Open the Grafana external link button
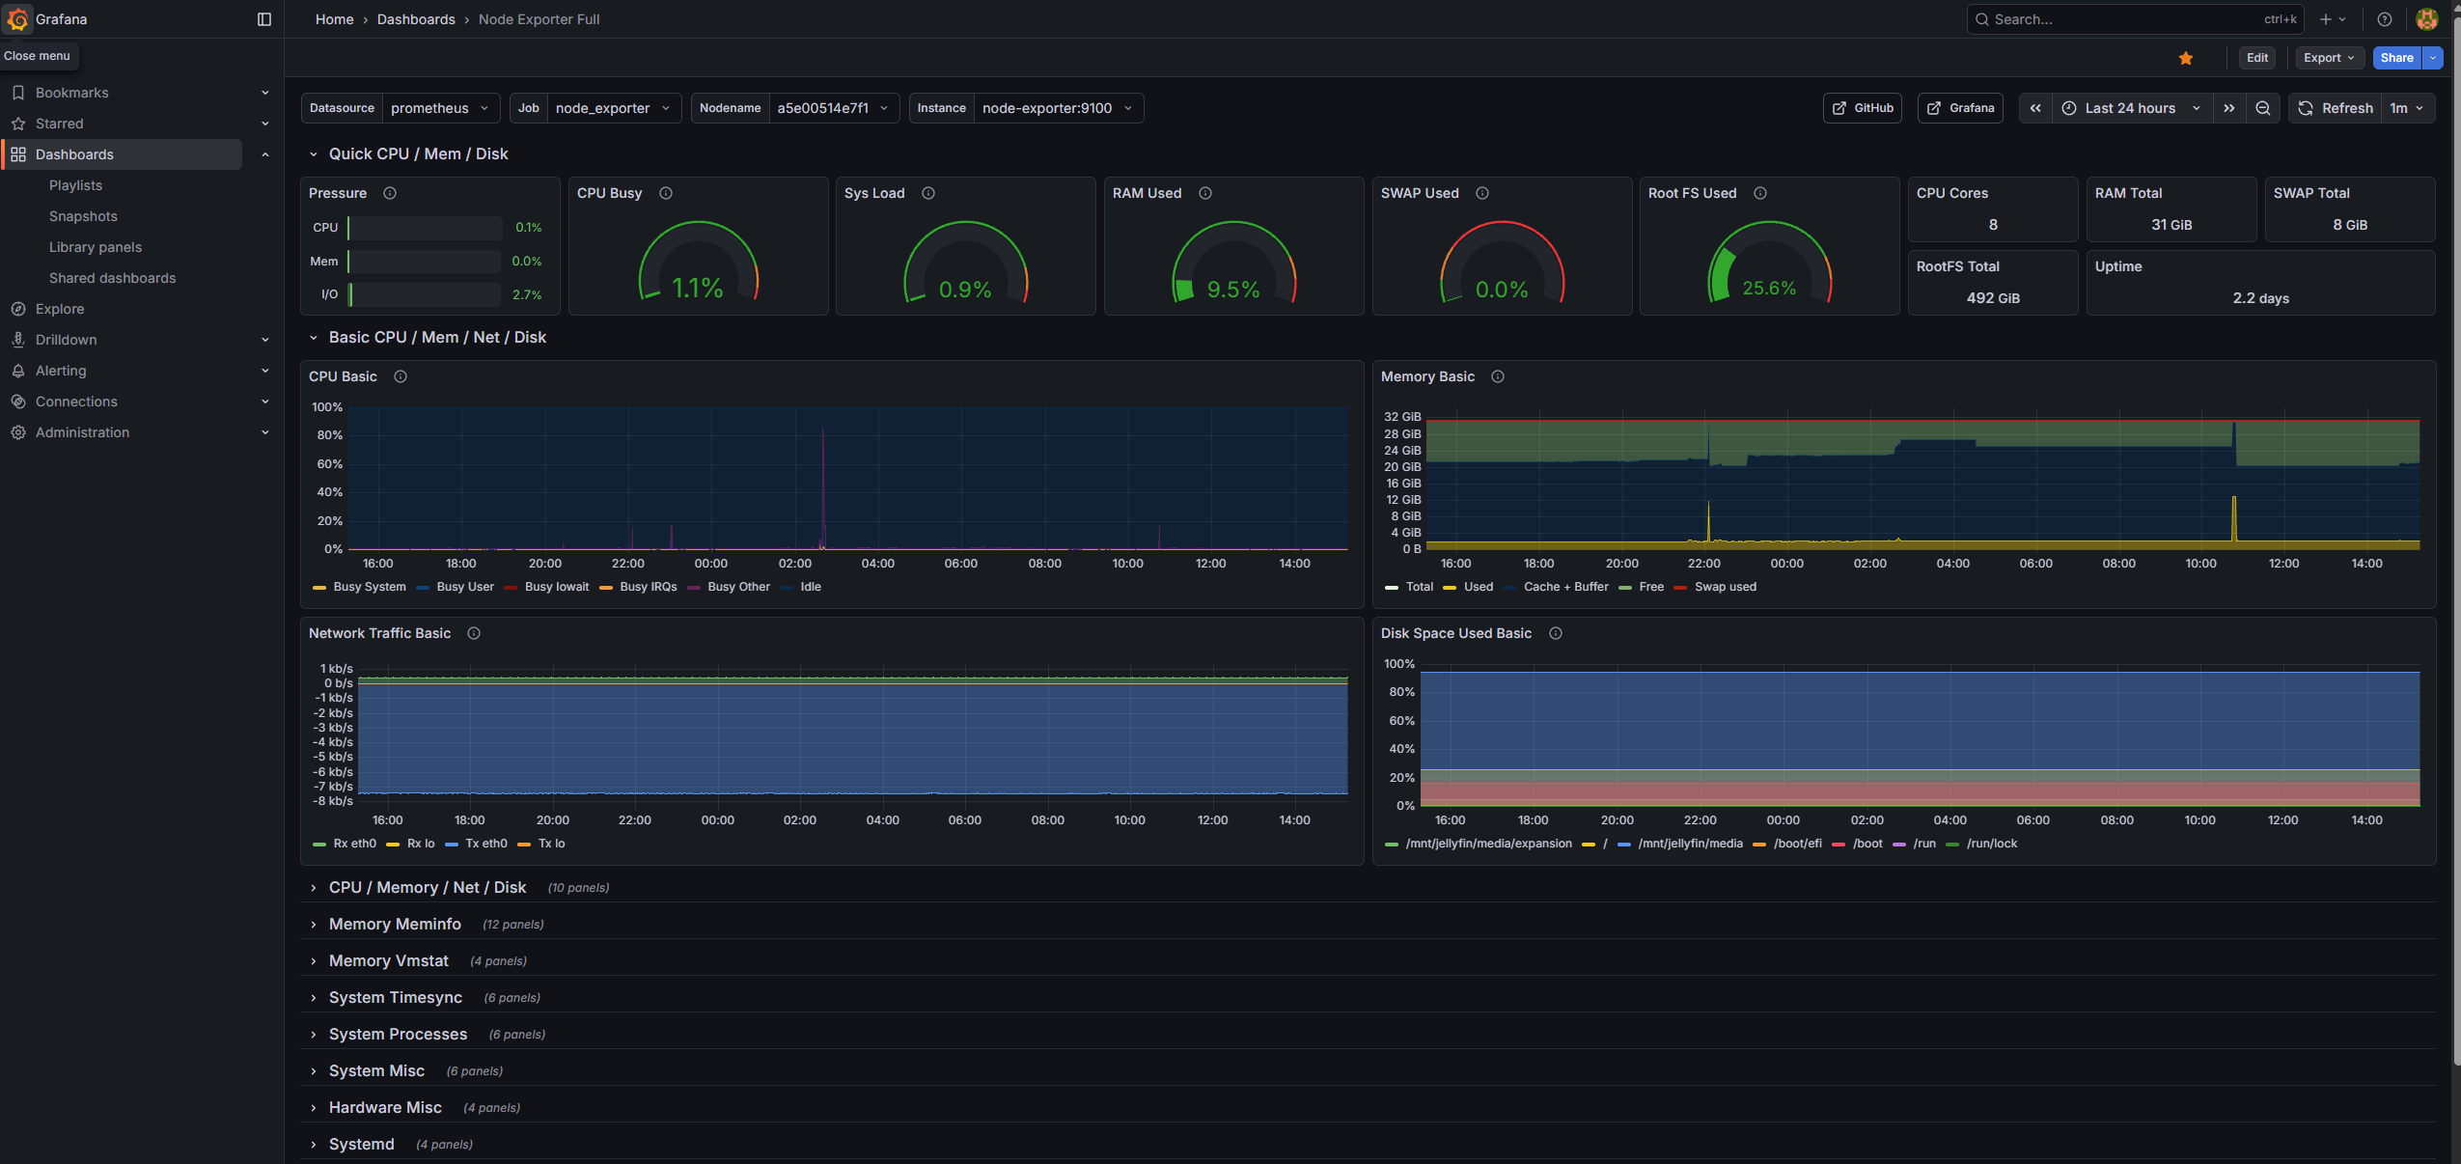This screenshot has height=1164, width=2461. pos(1960,108)
